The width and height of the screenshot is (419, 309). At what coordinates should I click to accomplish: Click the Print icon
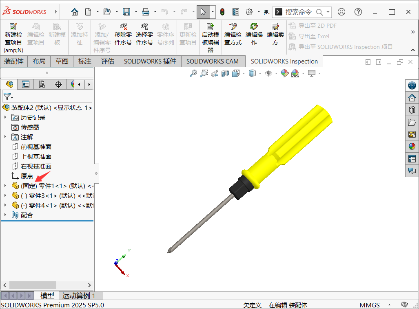146,12
